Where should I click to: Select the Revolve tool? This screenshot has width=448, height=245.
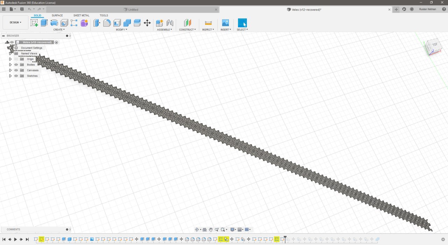(x=54, y=23)
